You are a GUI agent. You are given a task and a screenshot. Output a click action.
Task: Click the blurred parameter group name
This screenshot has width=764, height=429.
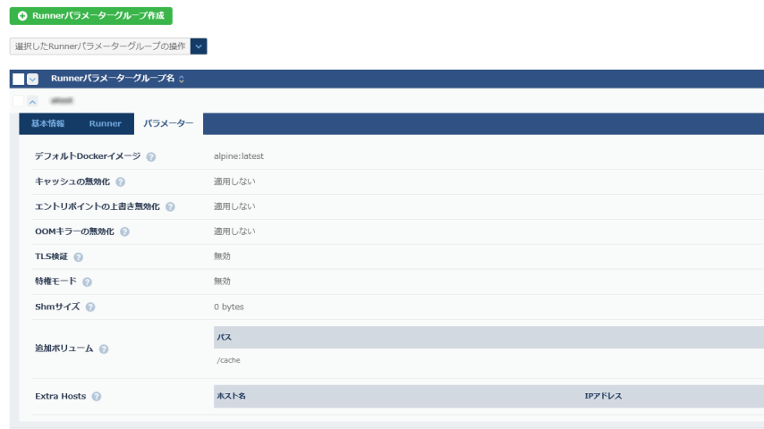coord(62,100)
